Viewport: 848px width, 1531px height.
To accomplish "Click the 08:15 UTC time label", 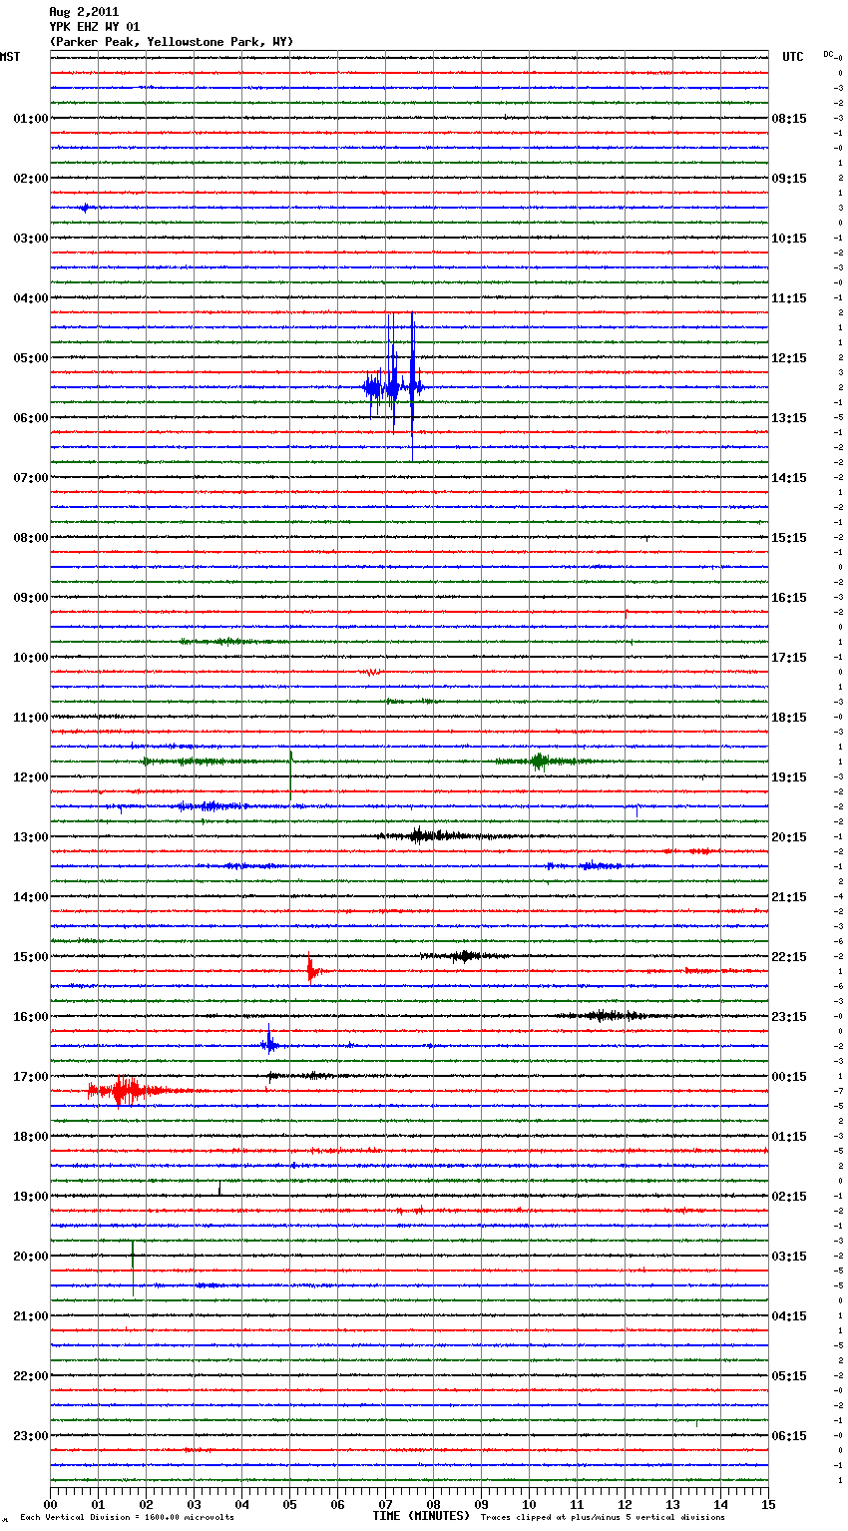I will [x=789, y=119].
